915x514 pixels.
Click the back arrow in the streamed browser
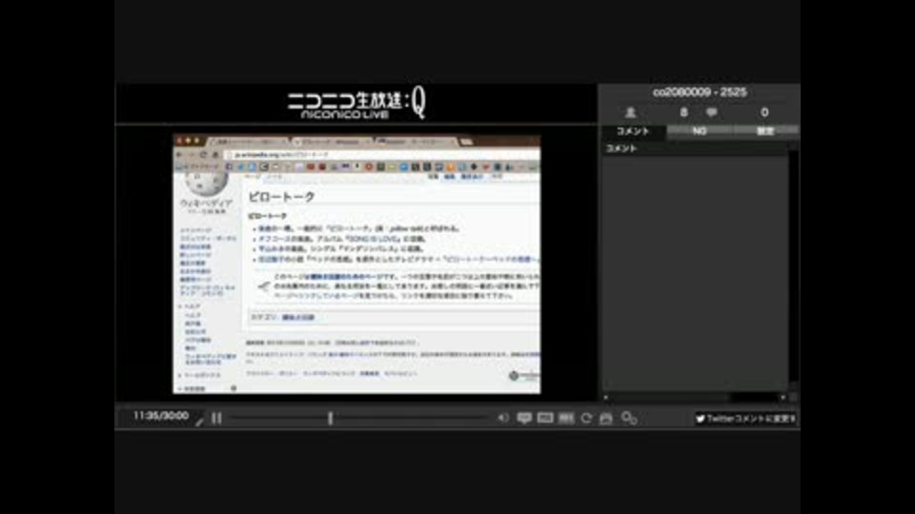180,155
